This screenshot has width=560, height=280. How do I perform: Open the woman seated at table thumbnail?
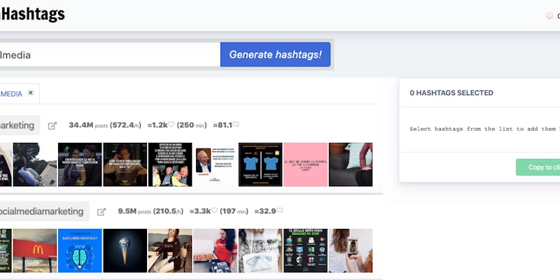[x=170, y=251]
